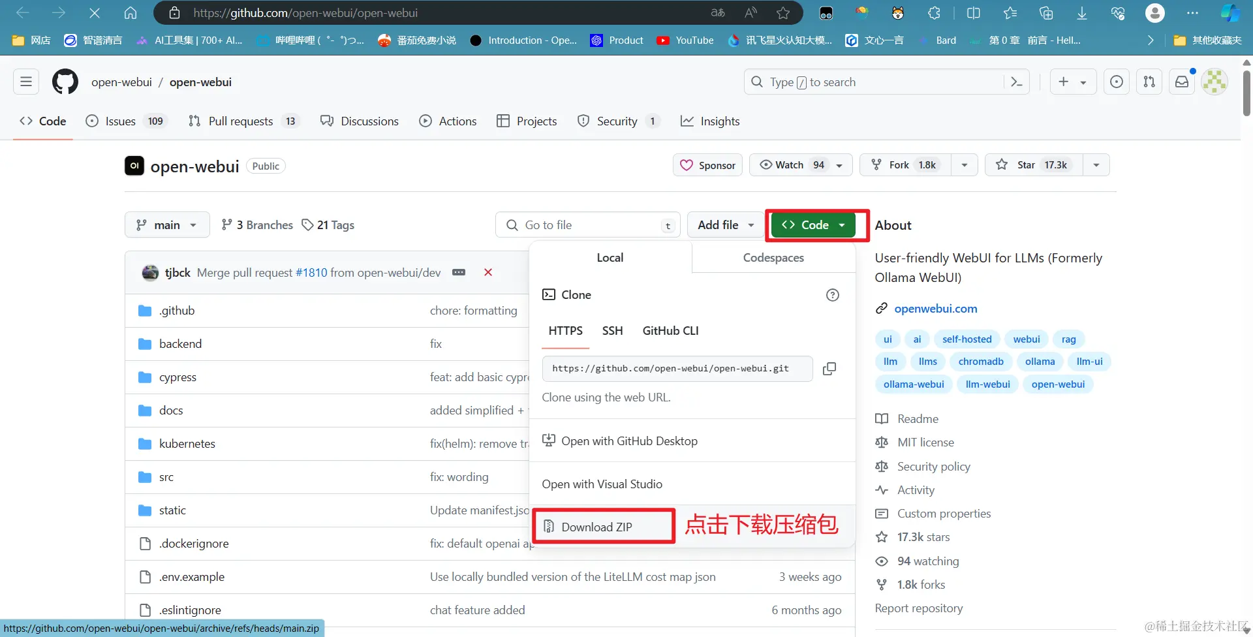Expand the main branch selector dropdown
Viewport: 1253px width, 637px height.
pyautogui.click(x=167, y=225)
